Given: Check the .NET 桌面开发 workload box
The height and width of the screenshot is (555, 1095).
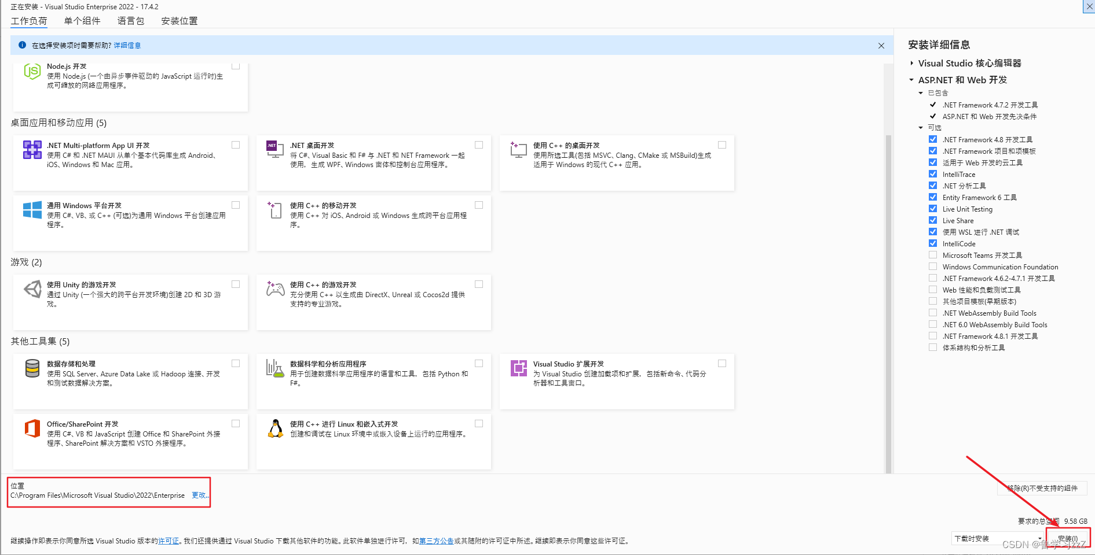Looking at the screenshot, I should (479, 145).
